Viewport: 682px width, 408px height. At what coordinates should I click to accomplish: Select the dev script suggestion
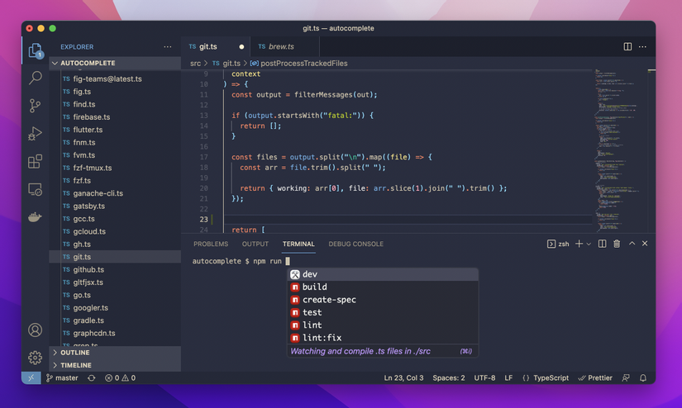[383, 274]
